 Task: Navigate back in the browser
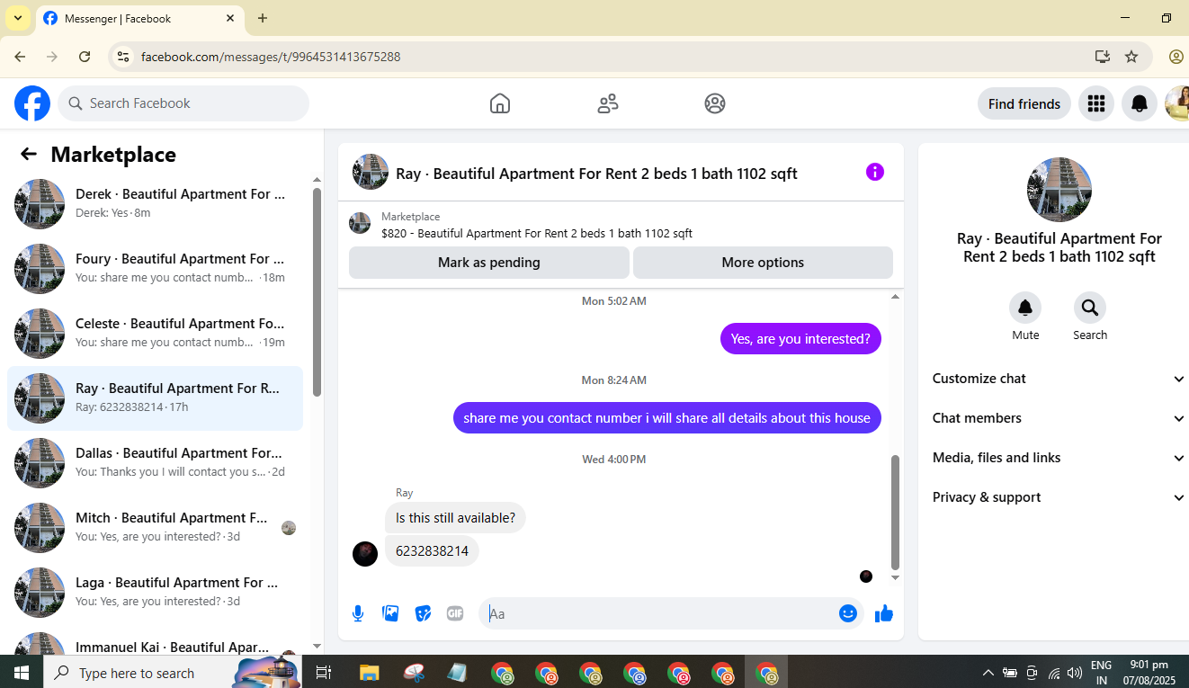(x=20, y=57)
